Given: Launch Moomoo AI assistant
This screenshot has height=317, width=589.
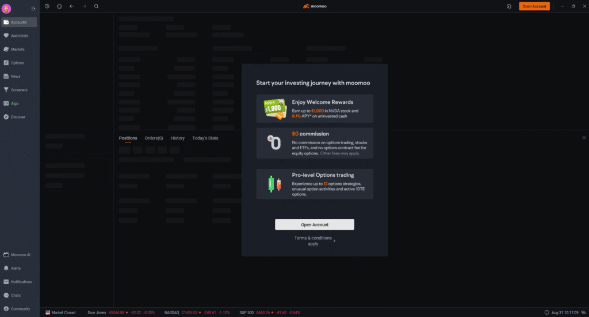Looking at the screenshot, I should click(19, 255).
